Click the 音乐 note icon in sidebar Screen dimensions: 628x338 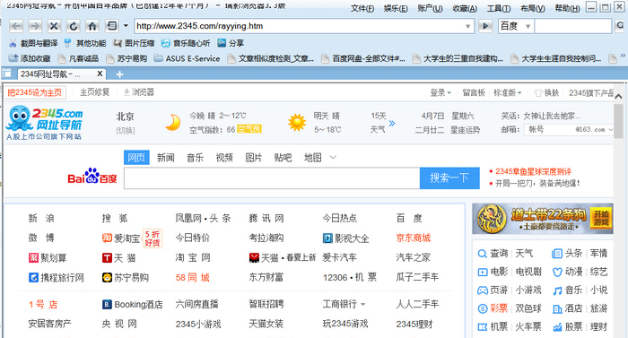click(557, 290)
